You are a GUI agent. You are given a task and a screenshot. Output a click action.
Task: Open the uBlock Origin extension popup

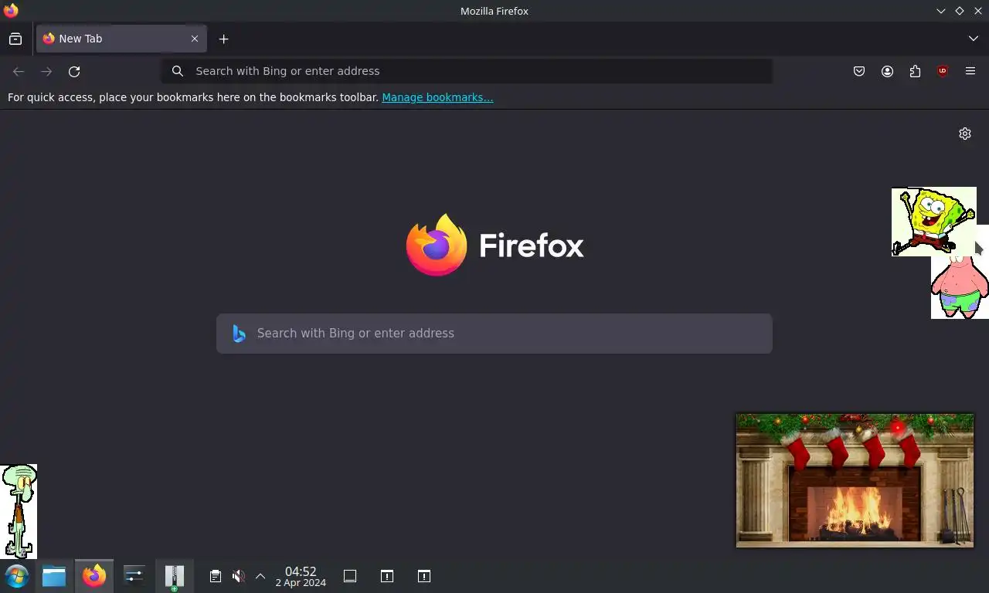[x=943, y=71]
